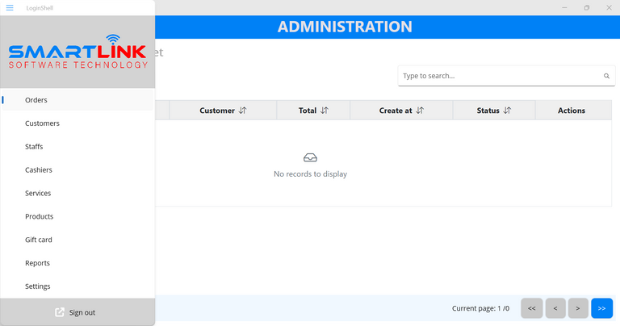Sort by Customer column arrows
The height and width of the screenshot is (326, 620).
pyautogui.click(x=243, y=111)
